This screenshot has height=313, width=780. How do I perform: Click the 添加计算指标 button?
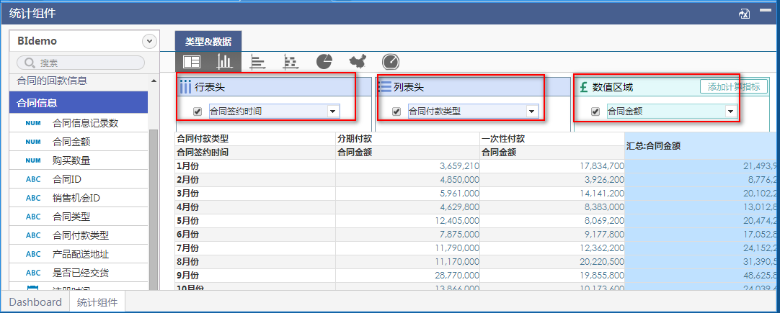[x=733, y=87]
